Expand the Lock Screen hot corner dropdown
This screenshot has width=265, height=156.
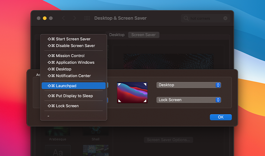click(189, 100)
